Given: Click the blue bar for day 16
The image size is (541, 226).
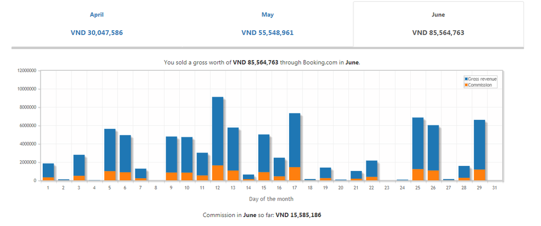Looking at the screenshot, I should [x=279, y=167].
